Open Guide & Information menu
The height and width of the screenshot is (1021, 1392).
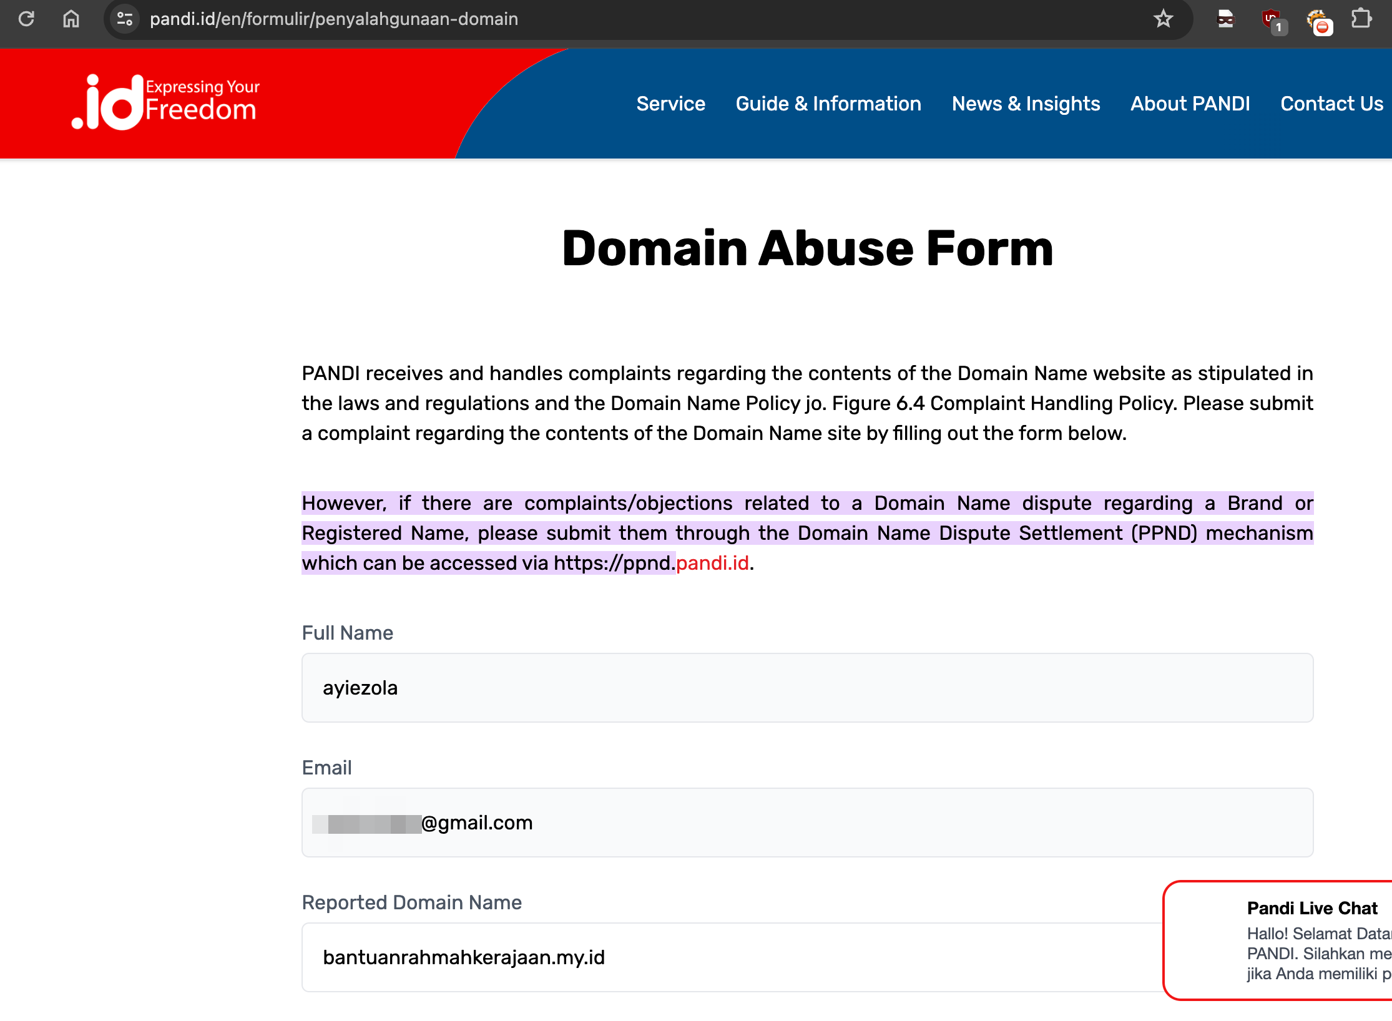828,104
